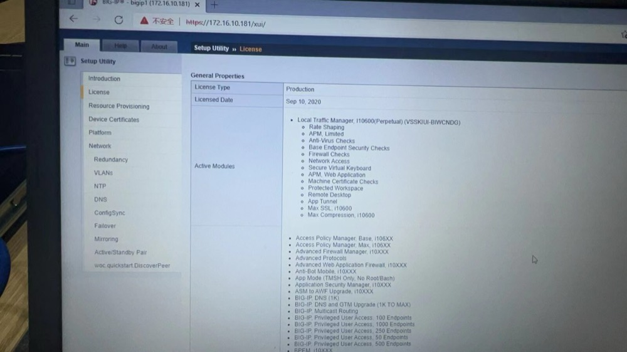The width and height of the screenshot is (627, 352).
Task: Click the Setup Utility panel header text
Action: pos(98,61)
